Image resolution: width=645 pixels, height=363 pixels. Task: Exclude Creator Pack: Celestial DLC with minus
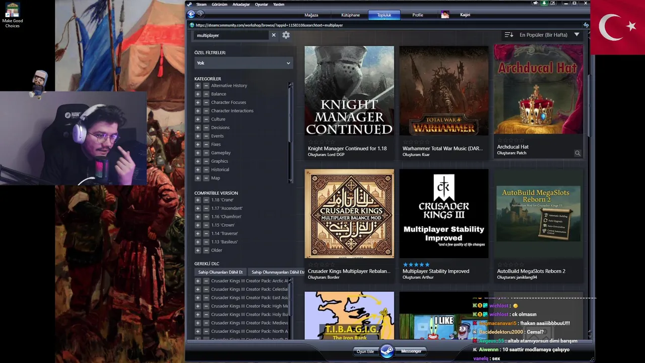coord(206,289)
